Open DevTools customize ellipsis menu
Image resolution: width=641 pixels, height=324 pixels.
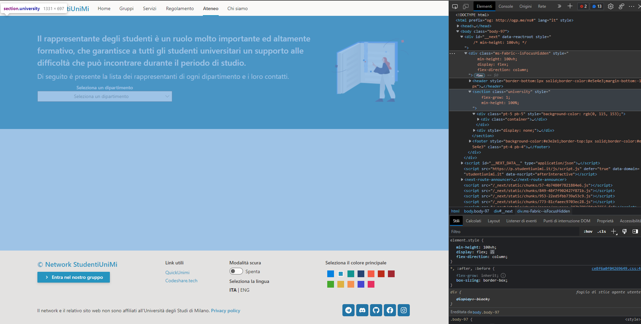632,6
